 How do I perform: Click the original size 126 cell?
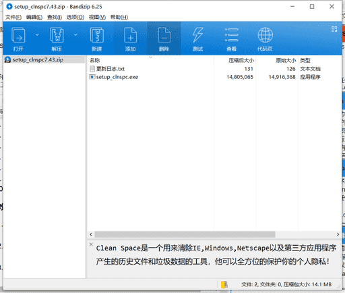pyautogui.click(x=291, y=69)
